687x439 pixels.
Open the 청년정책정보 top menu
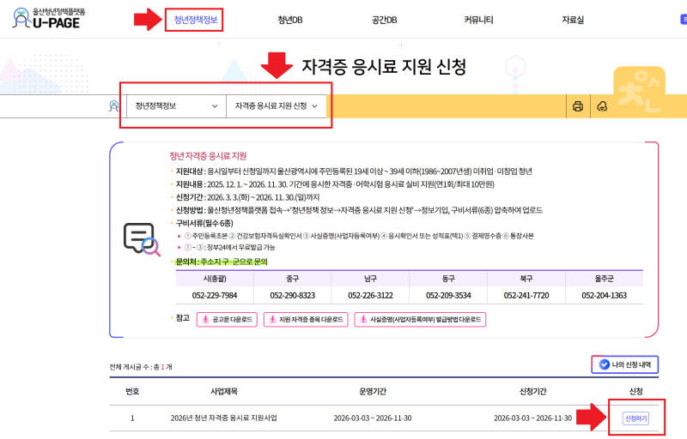196,20
